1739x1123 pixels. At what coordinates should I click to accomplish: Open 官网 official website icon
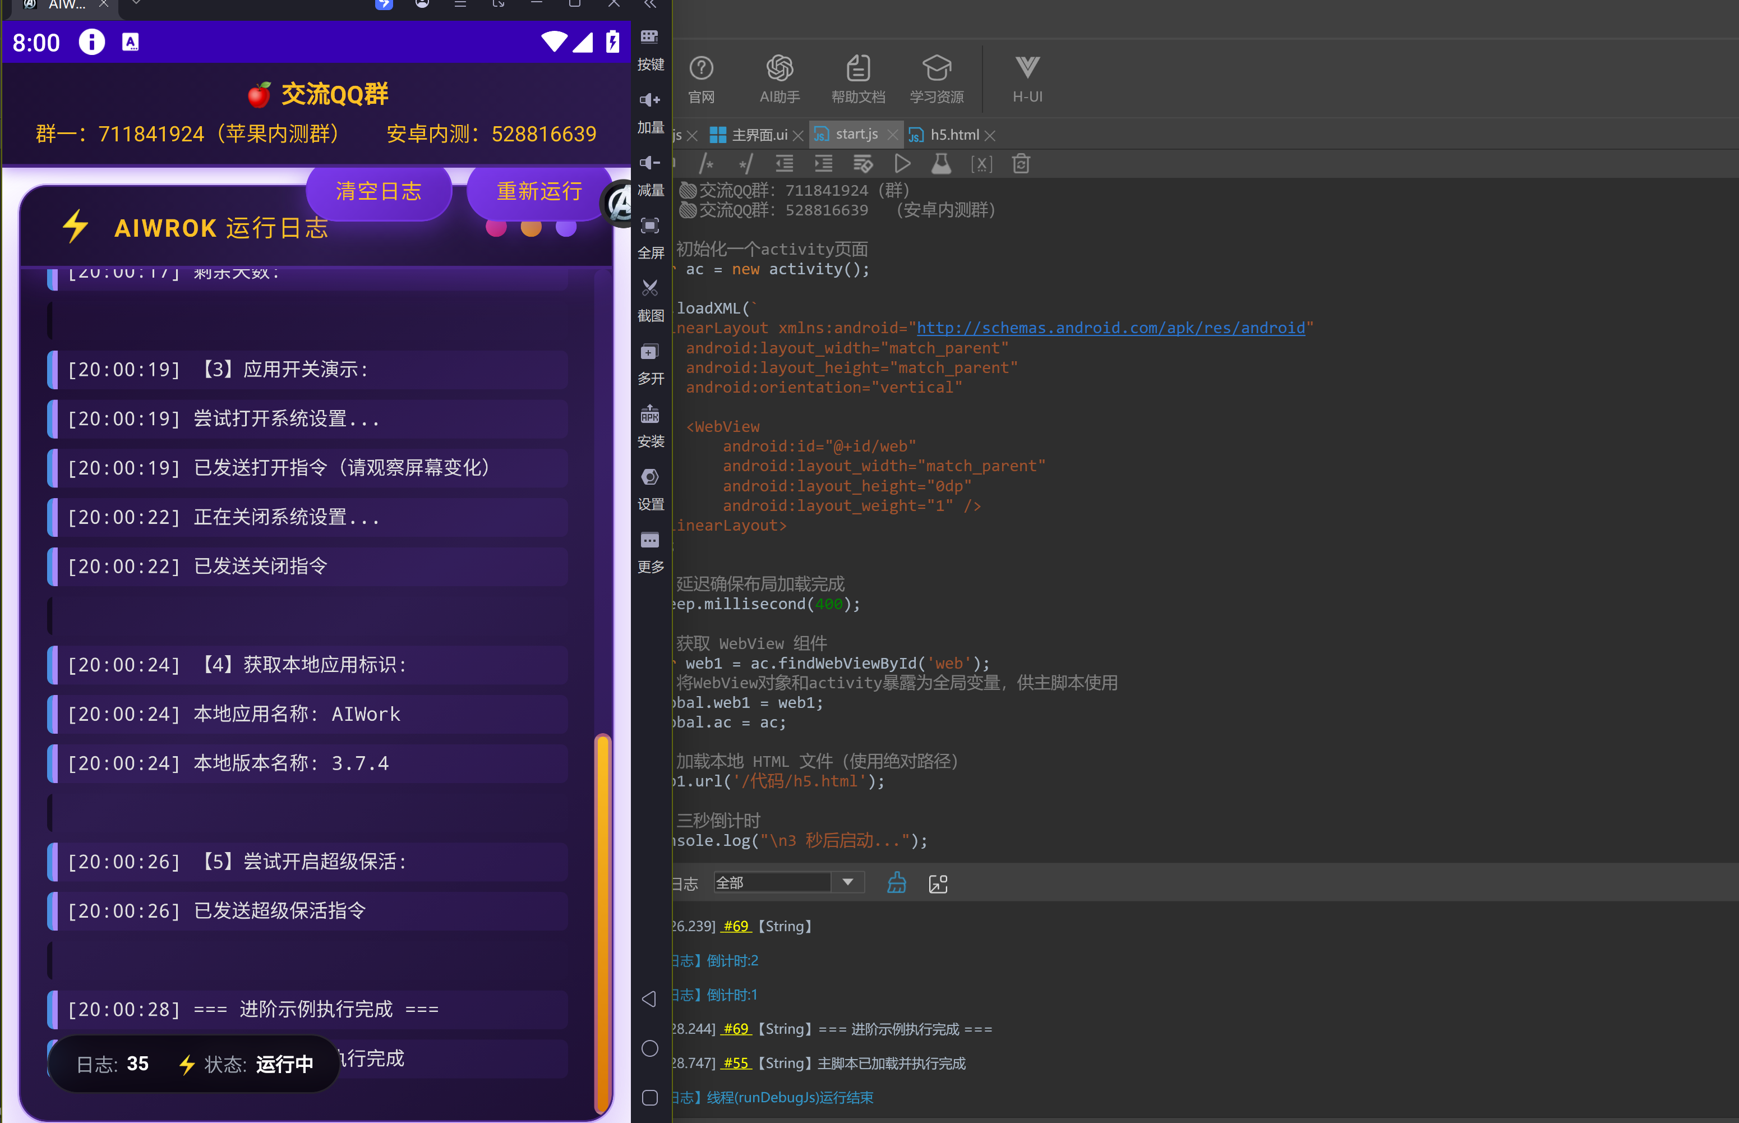701,79
